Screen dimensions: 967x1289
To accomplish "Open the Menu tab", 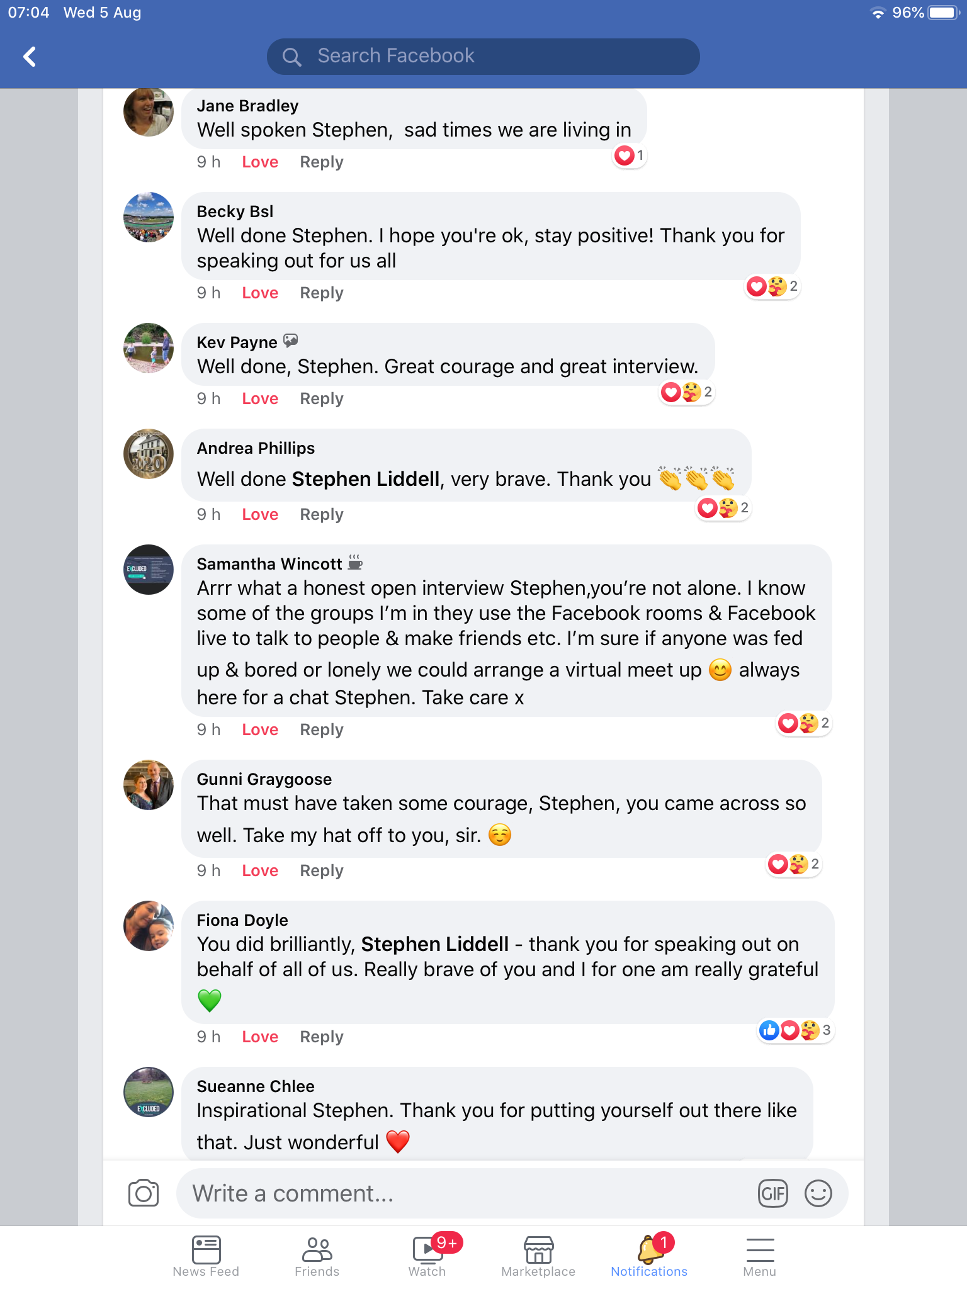I will coord(760,1256).
